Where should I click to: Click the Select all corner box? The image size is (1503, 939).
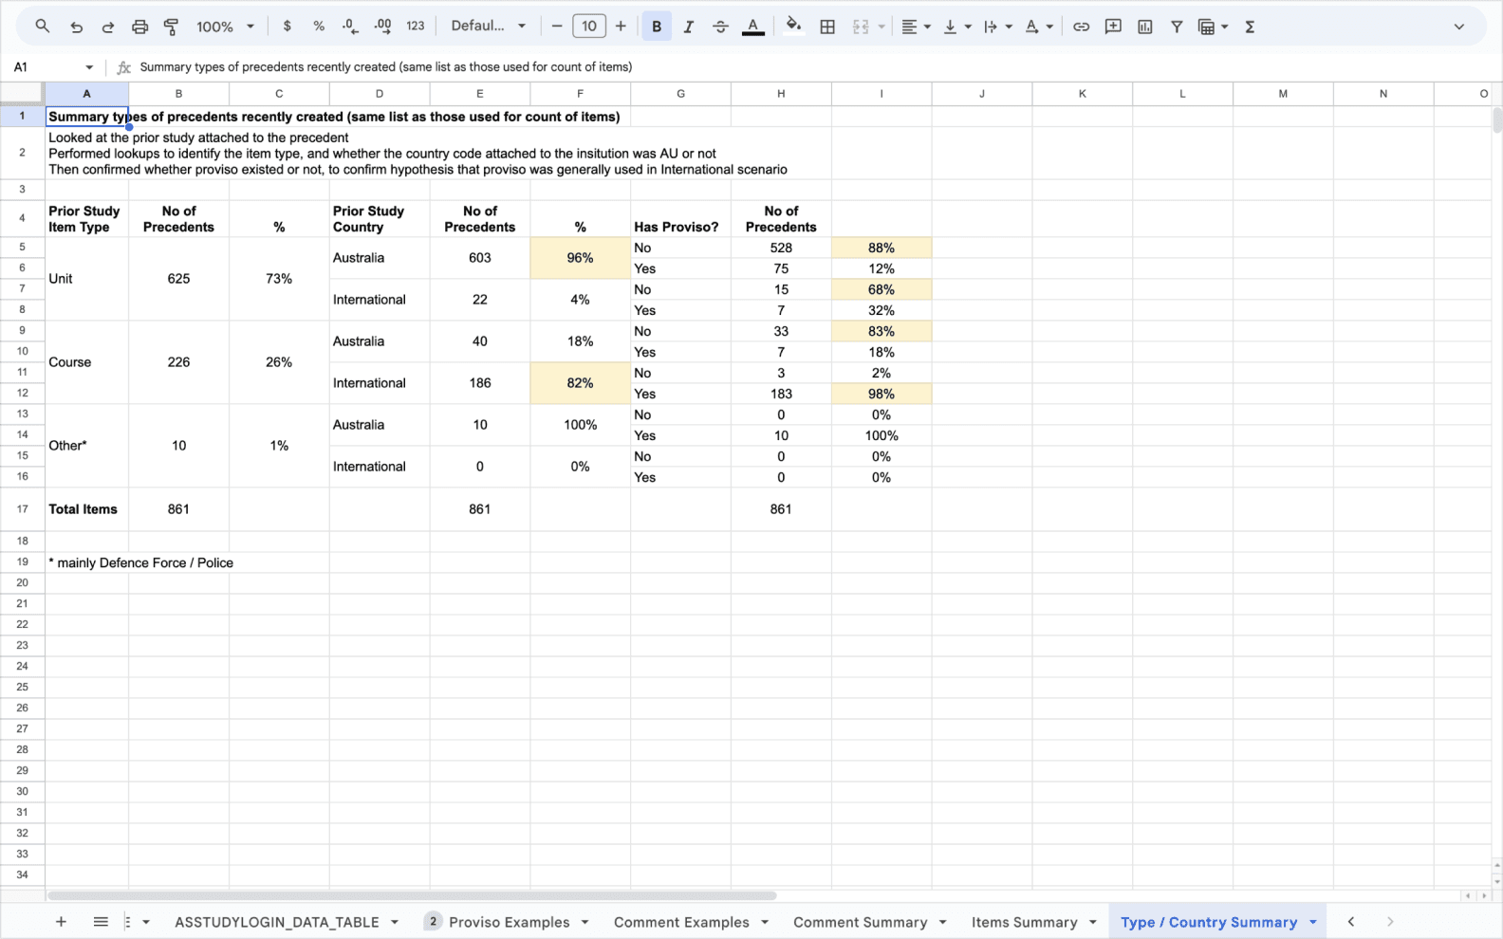[x=22, y=94]
